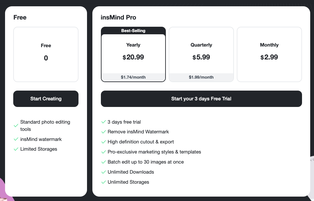Click the checkmark beside "Unlimited Storages"

(103, 182)
